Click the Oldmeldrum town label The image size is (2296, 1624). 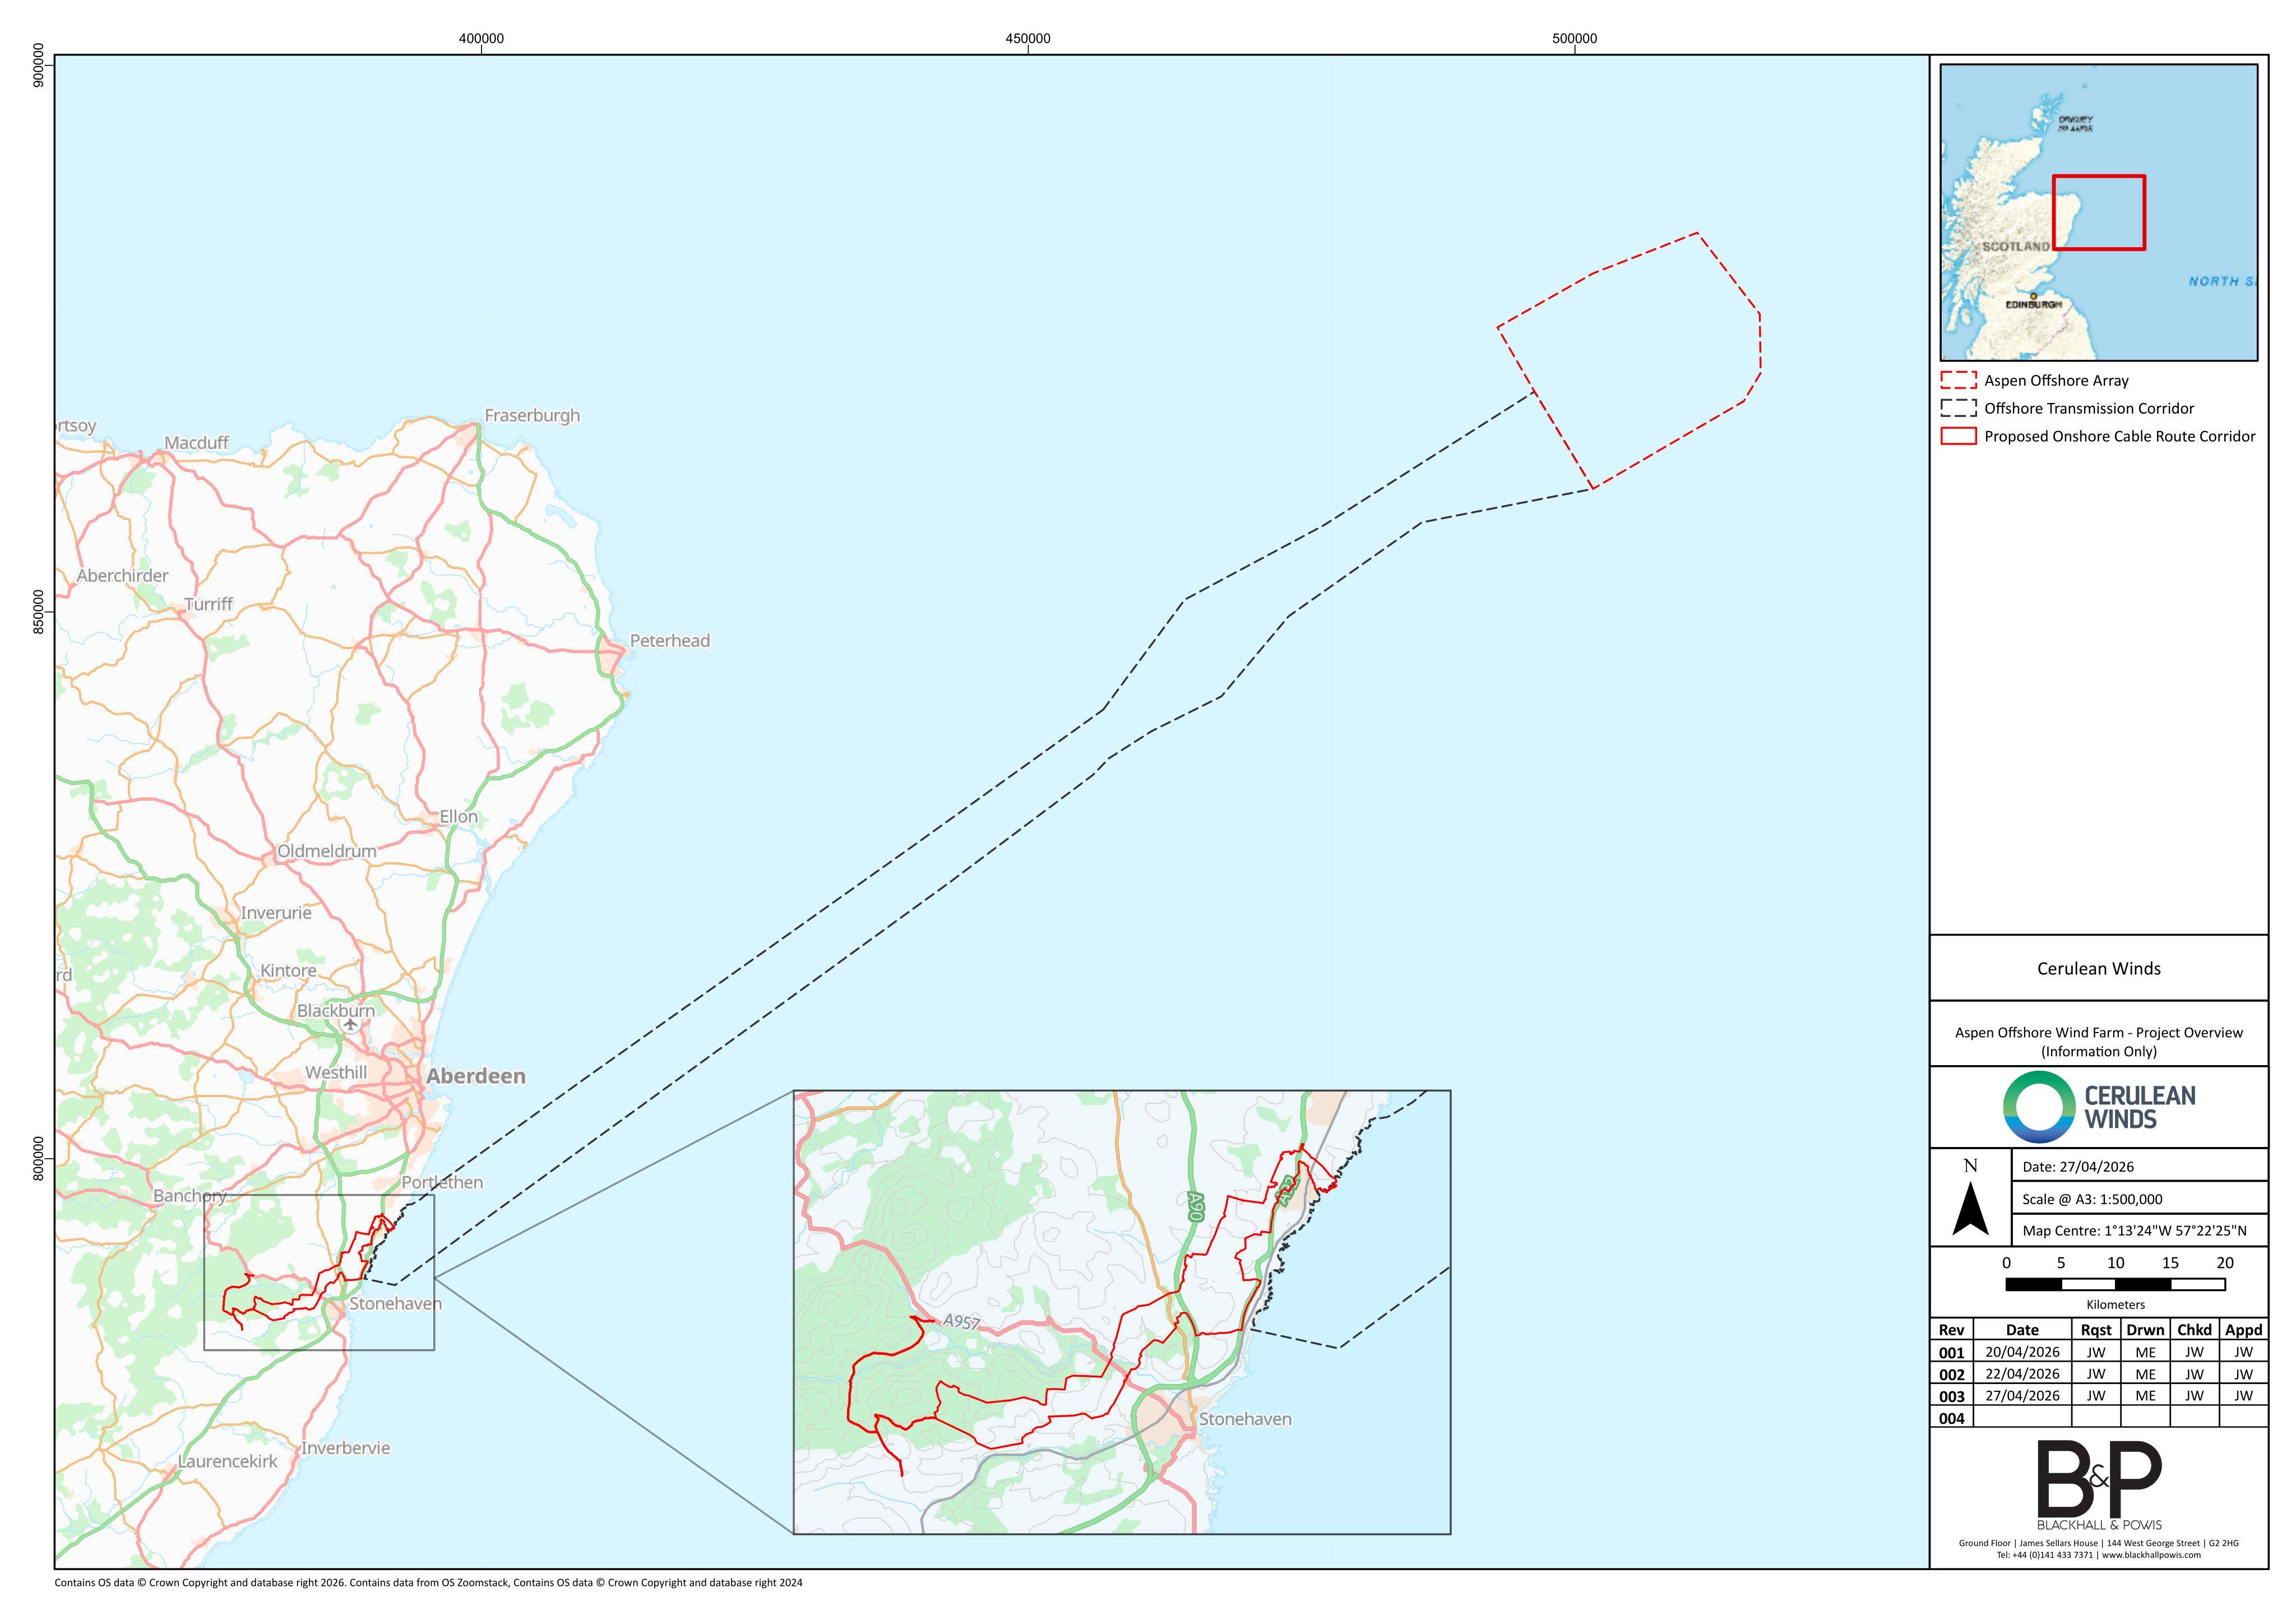coord(327,851)
